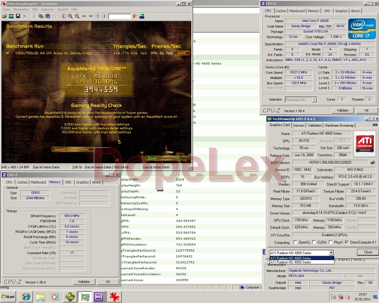Click the GPU-Z Close button

[368, 252]
